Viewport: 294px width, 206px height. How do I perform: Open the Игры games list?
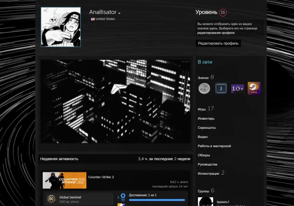tap(202, 109)
